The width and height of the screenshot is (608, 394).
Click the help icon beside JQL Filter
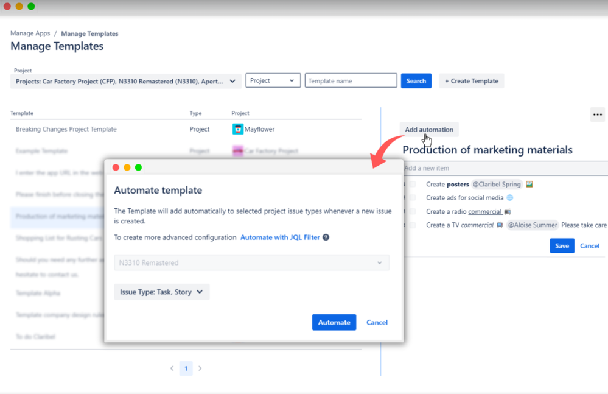[x=326, y=237]
